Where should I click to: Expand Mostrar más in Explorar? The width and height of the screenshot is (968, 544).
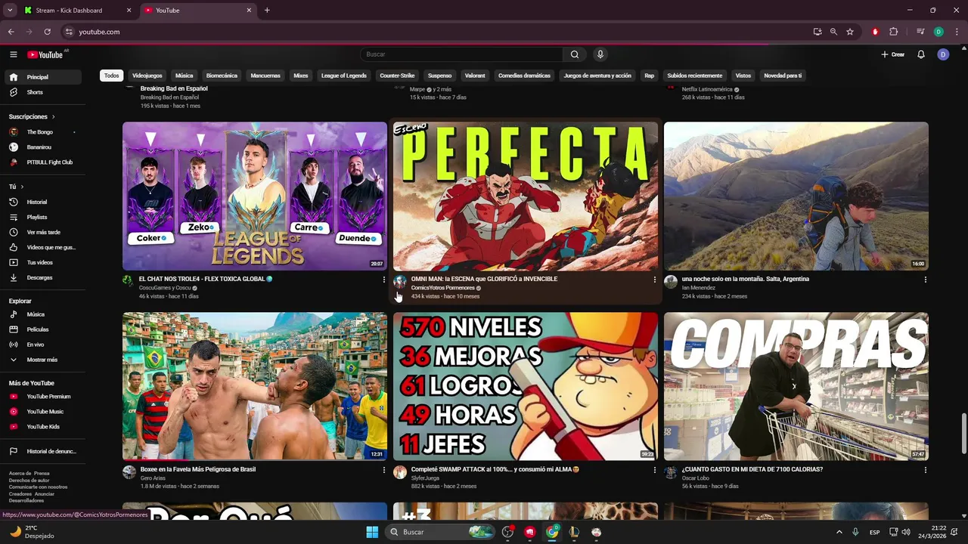click(43, 360)
